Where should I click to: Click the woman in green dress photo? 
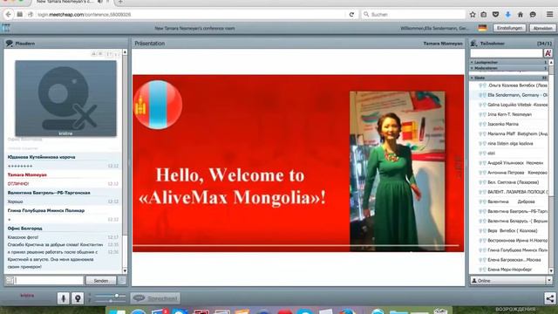pyautogui.click(x=398, y=171)
